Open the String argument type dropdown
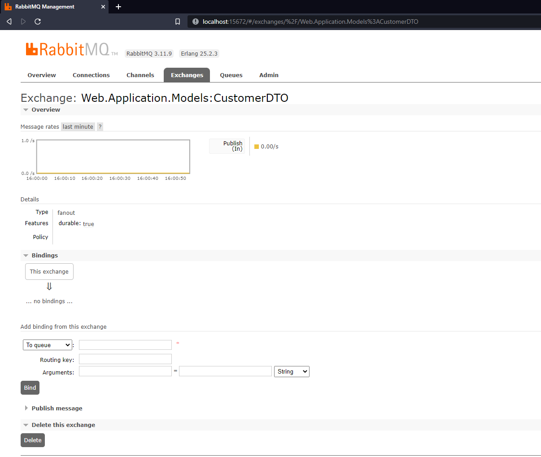The width and height of the screenshot is (541, 457). [x=292, y=371]
